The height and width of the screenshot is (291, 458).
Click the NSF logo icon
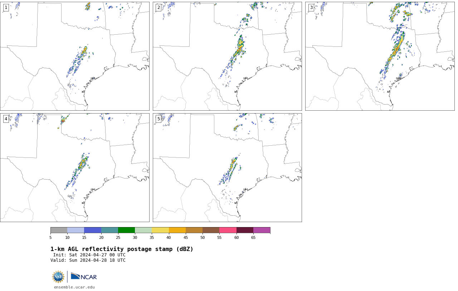pos(58,277)
